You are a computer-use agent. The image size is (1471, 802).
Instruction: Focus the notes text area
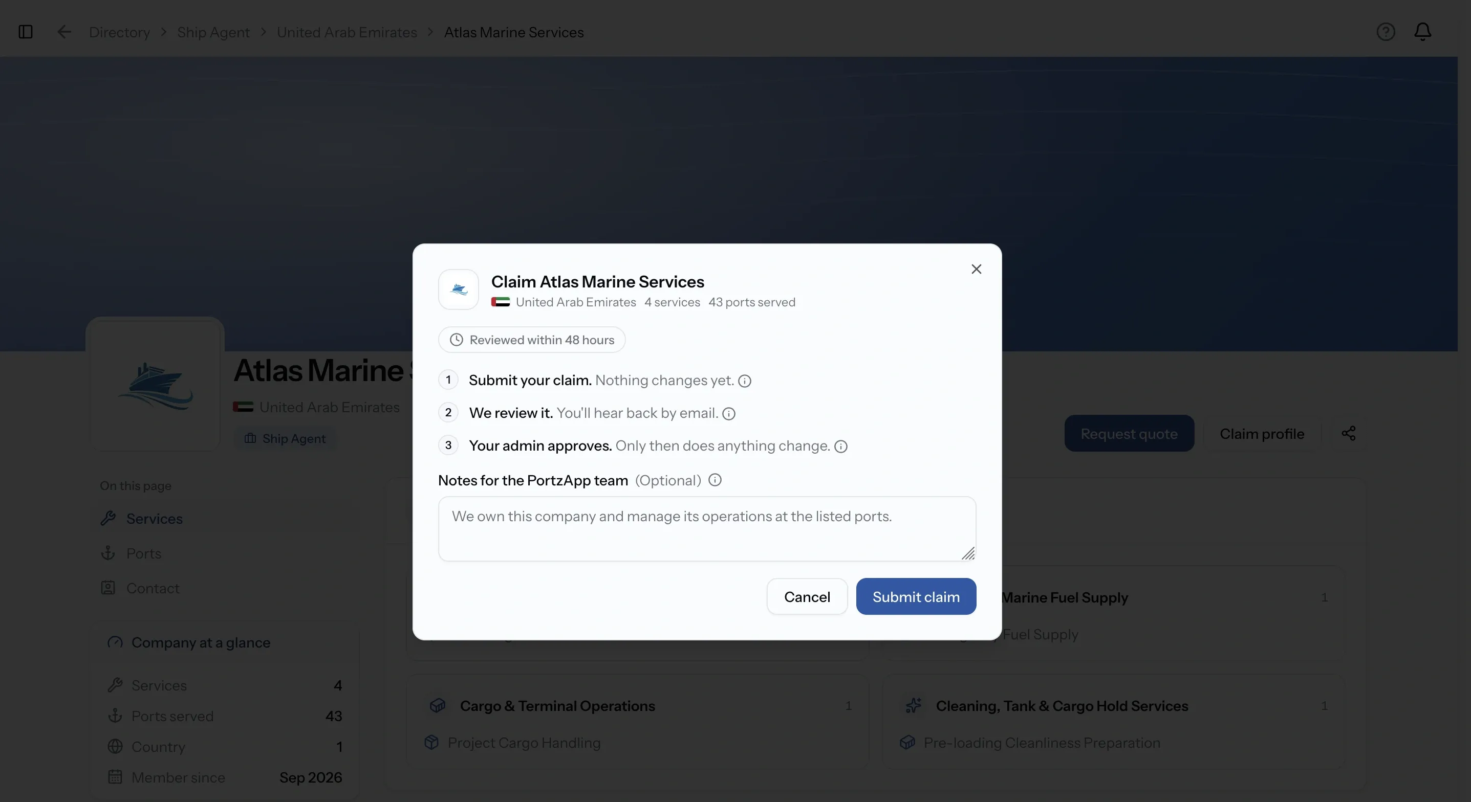[x=707, y=528]
